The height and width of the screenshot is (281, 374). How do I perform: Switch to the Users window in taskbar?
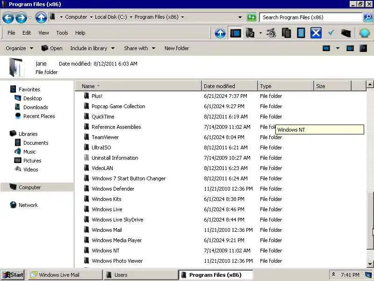click(140, 275)
